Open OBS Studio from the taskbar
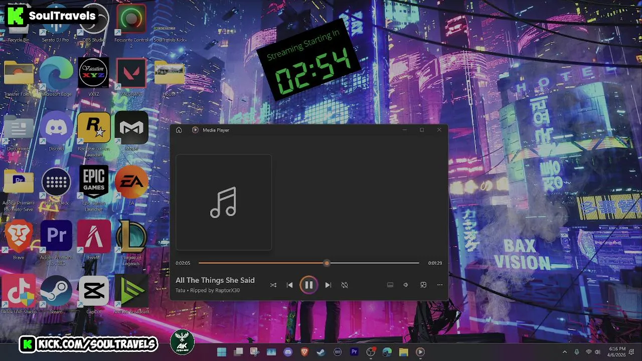The image size is (642, 361). tap(371, 352)
